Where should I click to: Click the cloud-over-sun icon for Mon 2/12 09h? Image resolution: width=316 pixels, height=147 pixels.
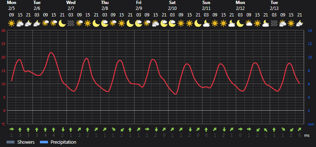pos(249,23)
